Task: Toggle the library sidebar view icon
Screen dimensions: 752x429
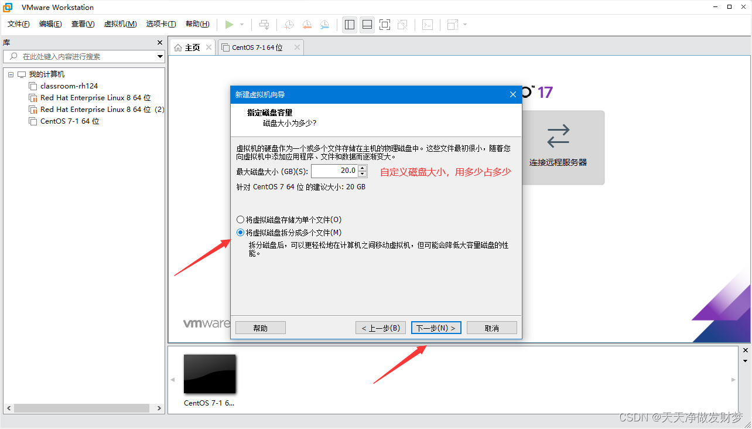Action: click(x=350, y=25)
